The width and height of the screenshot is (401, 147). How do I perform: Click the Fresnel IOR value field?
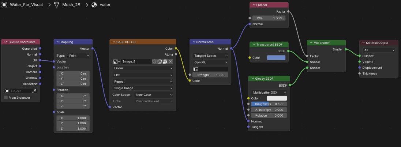[x=269, y=18]
